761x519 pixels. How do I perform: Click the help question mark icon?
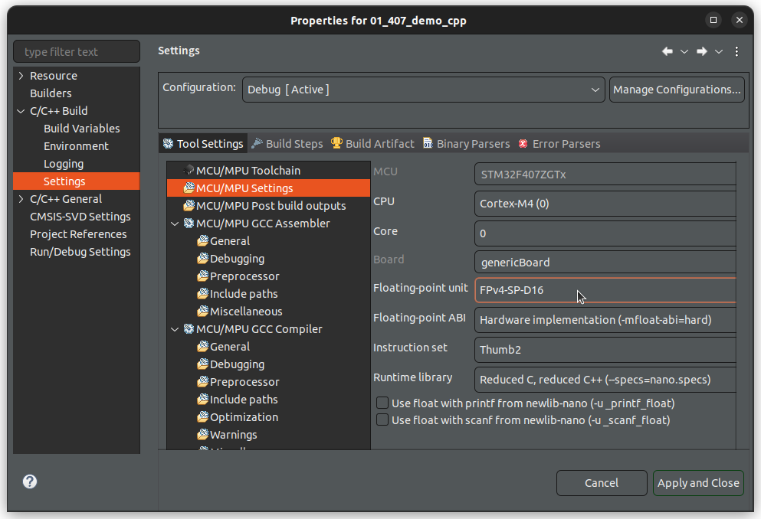click(30, 481)
